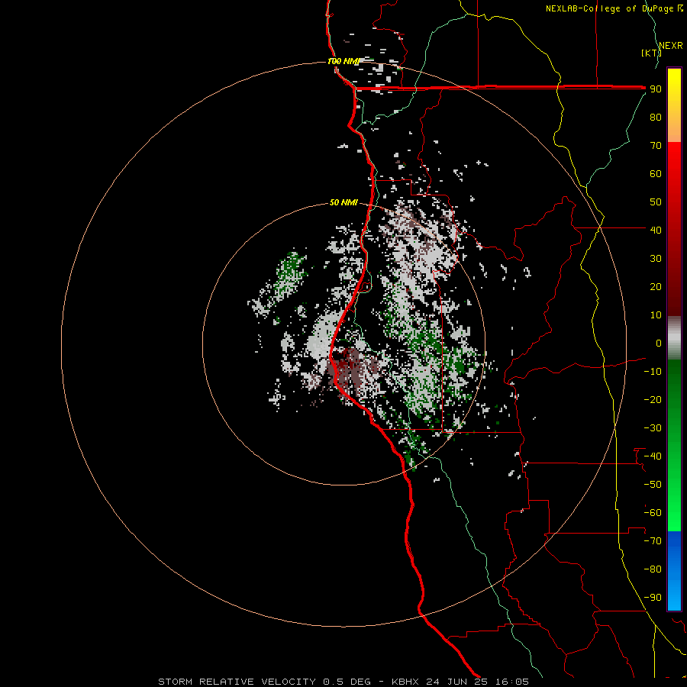
Task: Click the -70 value on the velocity scale
Action: coord(653,540)
